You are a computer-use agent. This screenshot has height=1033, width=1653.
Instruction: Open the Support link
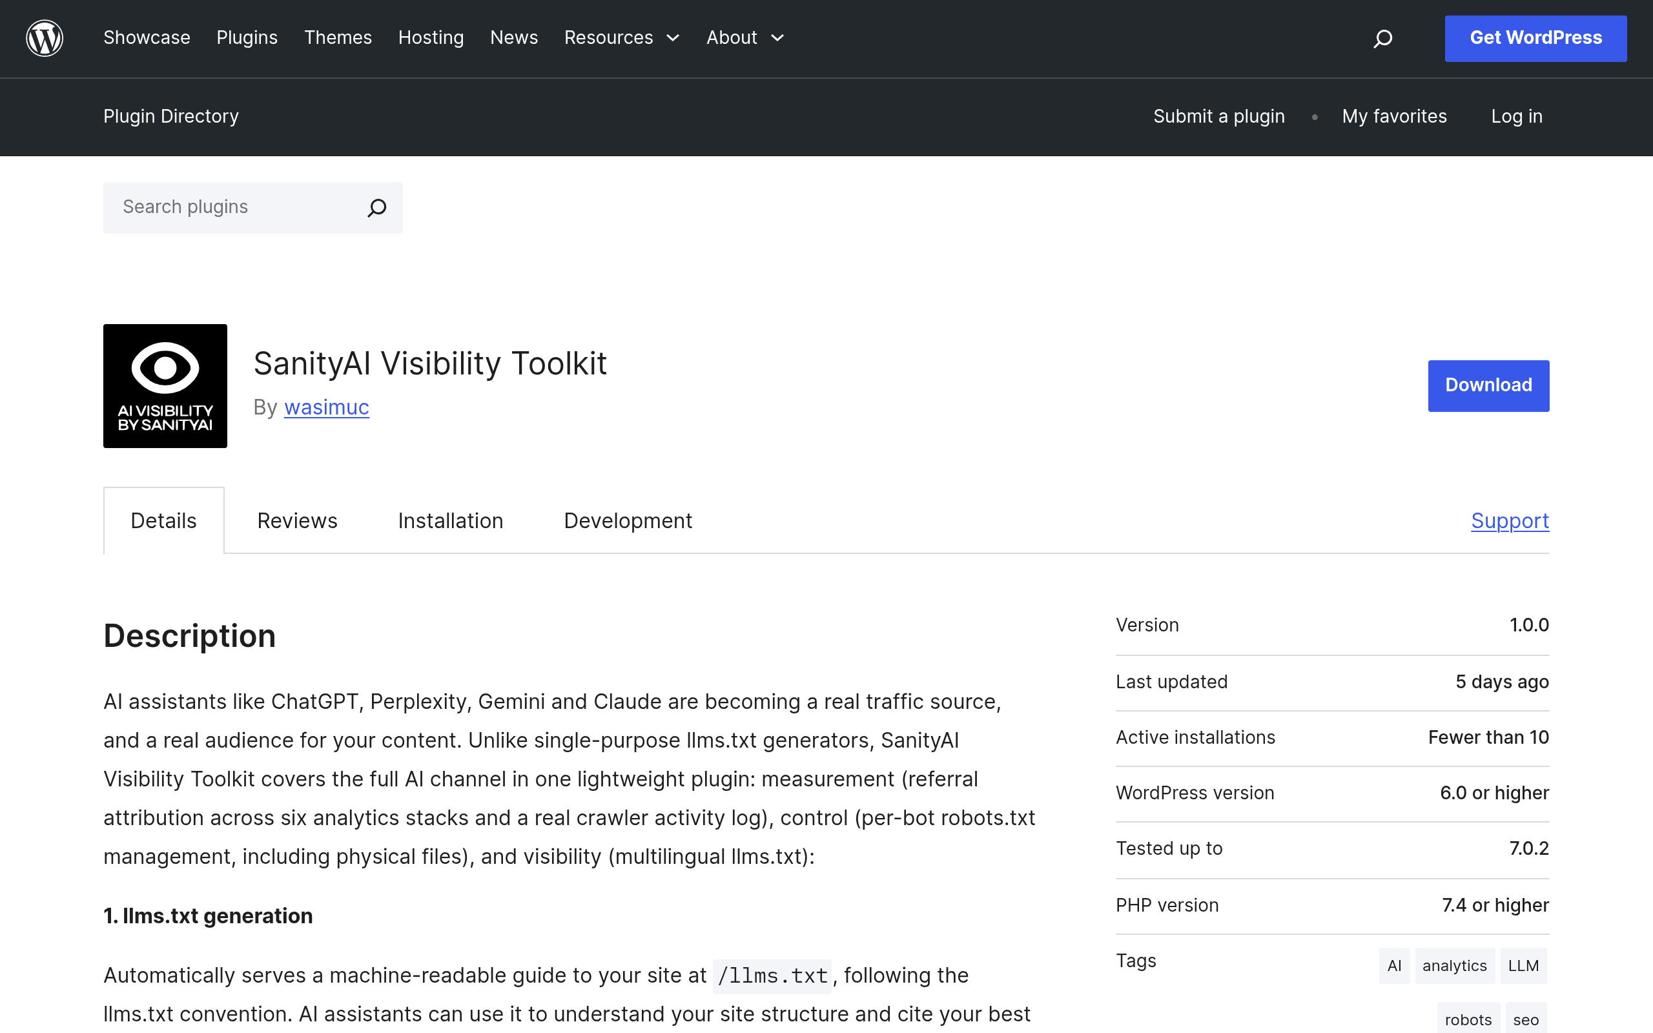(1510, 520)
